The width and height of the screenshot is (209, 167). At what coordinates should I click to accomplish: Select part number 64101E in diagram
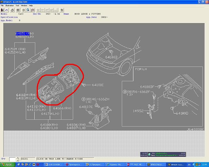[x=97, y=85]
